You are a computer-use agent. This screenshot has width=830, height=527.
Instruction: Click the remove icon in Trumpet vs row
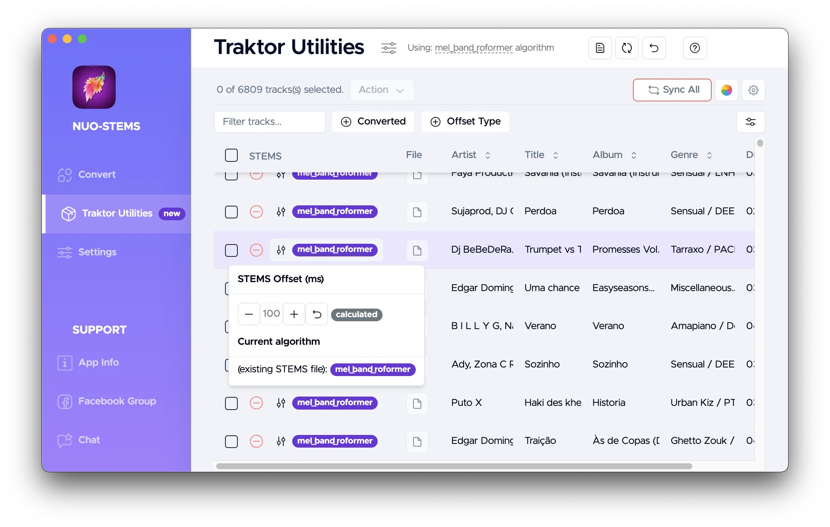click(x=256, y=250)
